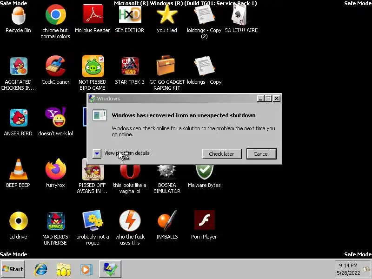Minimize the Windows dialog window

(260, 99)
